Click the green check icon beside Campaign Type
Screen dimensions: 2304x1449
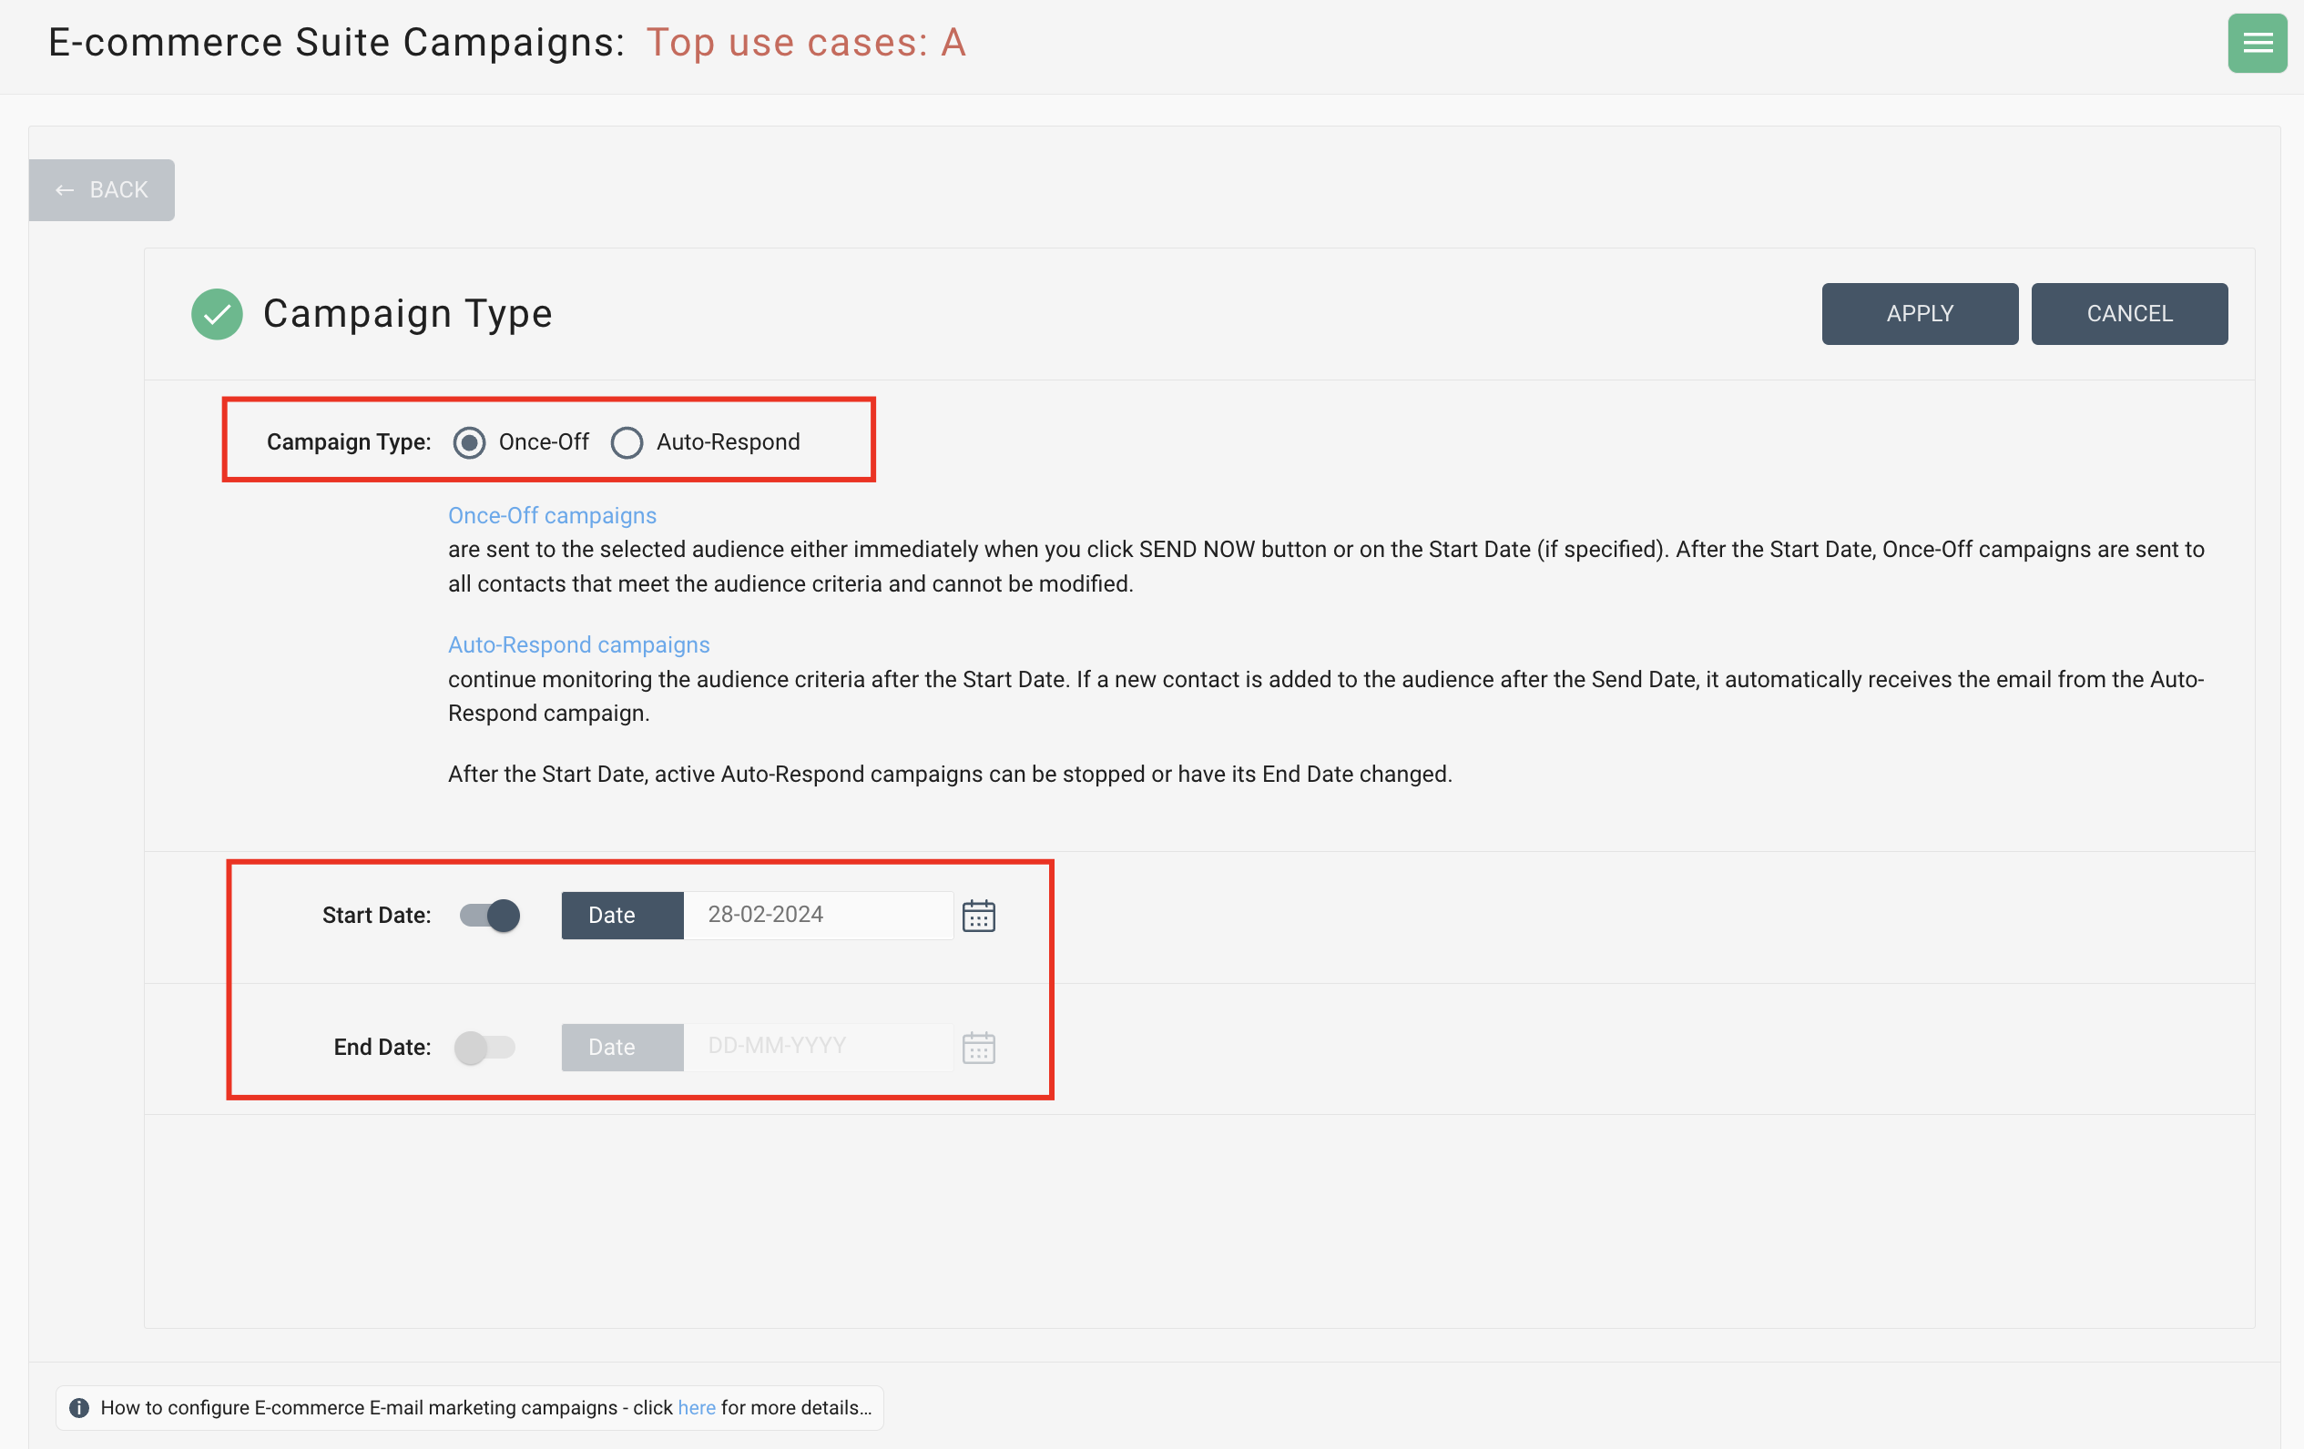218,314
